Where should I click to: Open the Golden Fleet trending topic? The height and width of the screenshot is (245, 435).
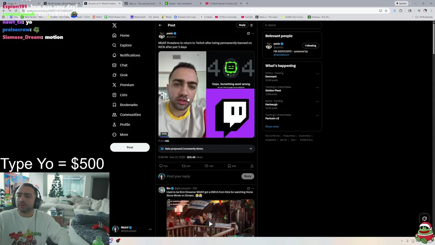(273, 91)
